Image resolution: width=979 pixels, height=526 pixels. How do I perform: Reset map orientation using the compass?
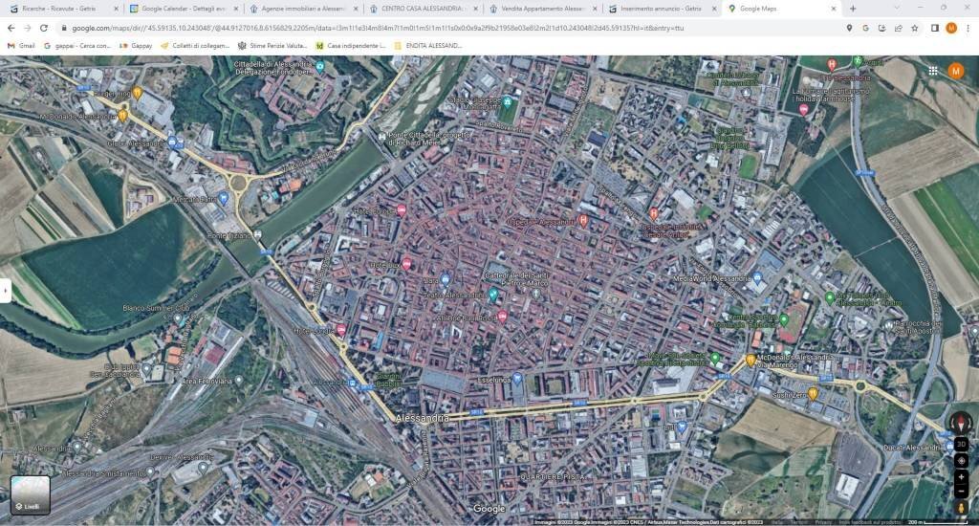tap(961, 424)
